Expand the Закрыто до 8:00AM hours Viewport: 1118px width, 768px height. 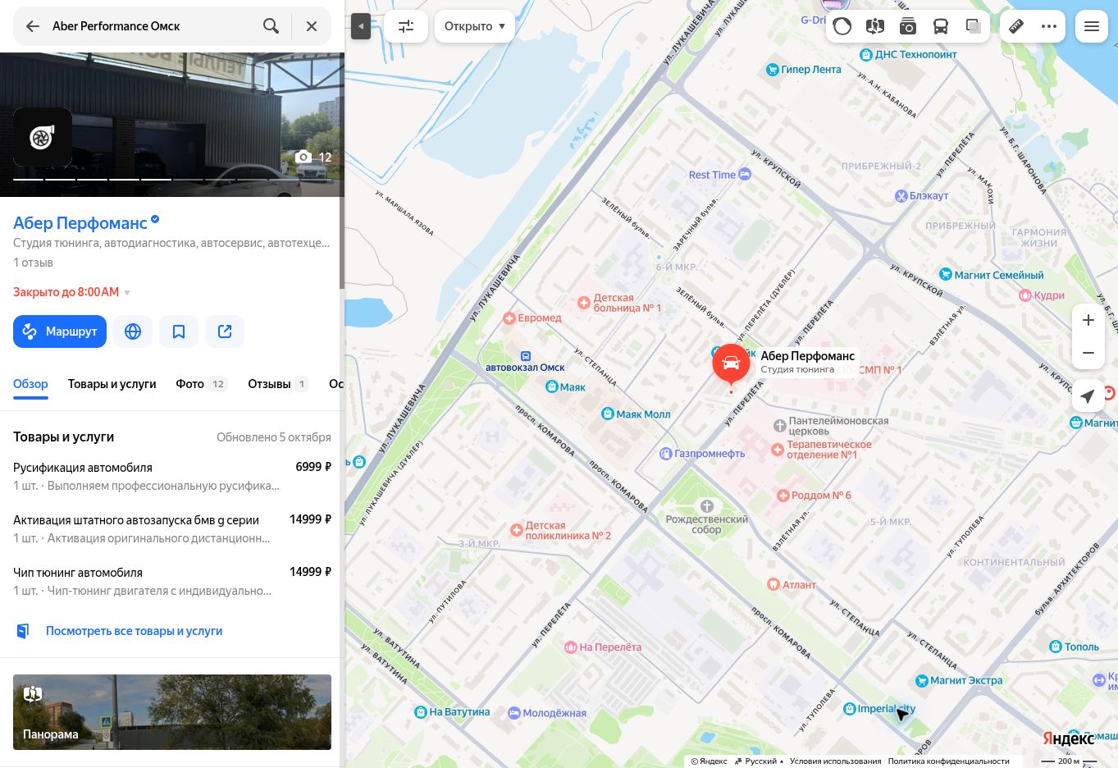(x=72, y=292)
